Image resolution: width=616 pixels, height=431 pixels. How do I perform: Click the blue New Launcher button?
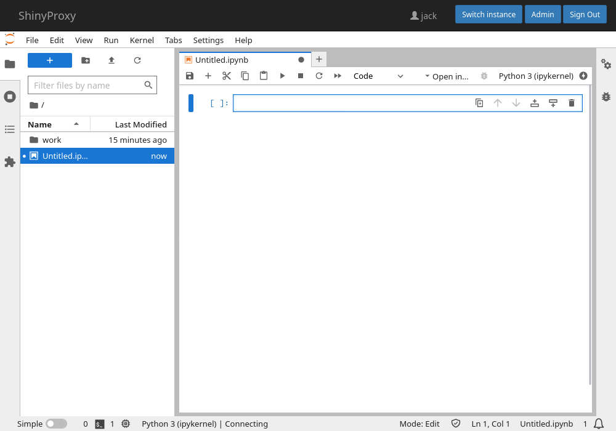50,60
